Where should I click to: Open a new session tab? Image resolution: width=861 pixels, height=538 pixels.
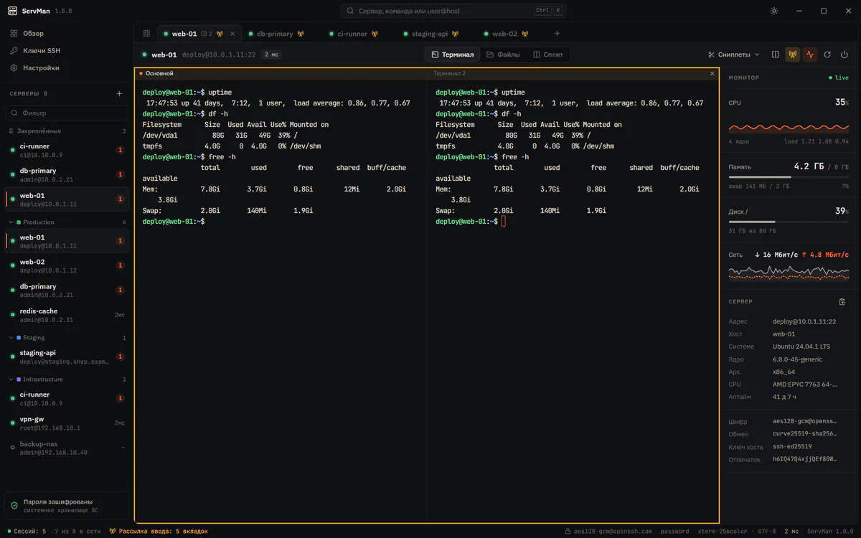pyautogui.click(x=557, y=34)
